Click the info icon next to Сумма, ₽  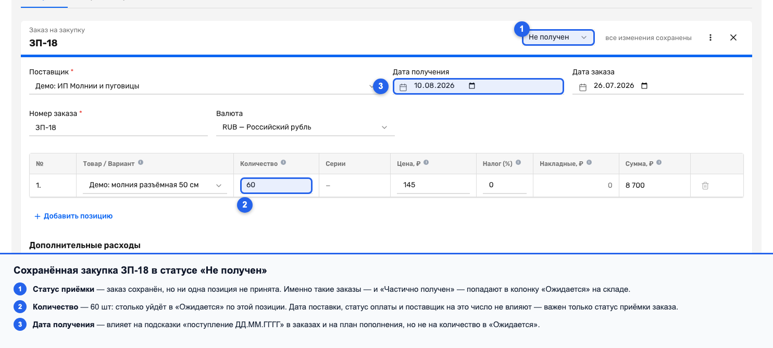659,163
